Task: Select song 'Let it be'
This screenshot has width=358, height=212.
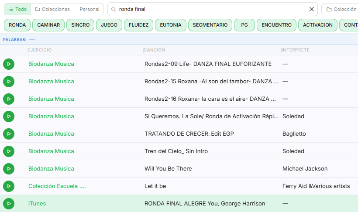Action: pos(155,186)
